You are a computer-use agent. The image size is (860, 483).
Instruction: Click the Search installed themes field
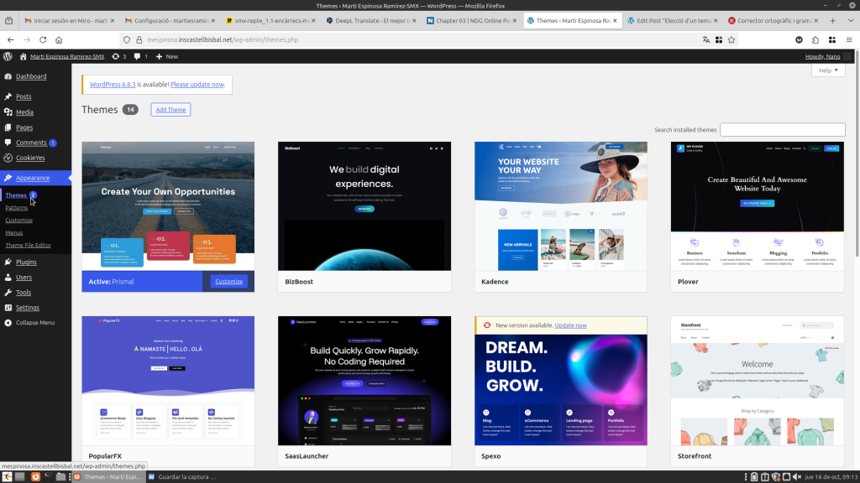782,130
